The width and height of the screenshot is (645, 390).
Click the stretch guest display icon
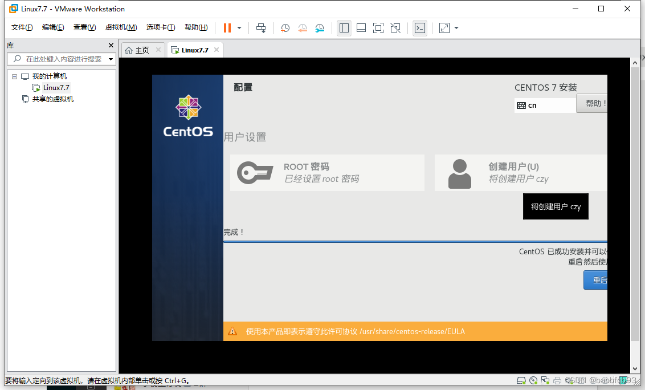444,28
